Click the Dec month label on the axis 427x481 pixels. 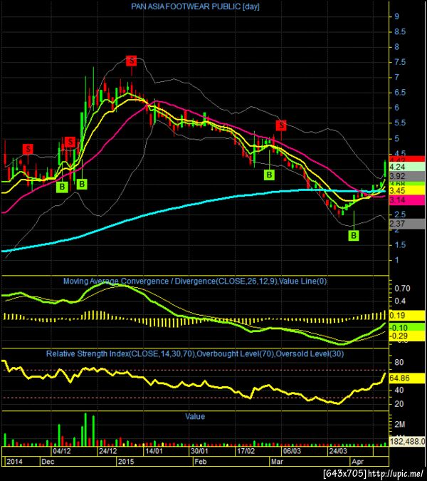(x=48, y=461)
